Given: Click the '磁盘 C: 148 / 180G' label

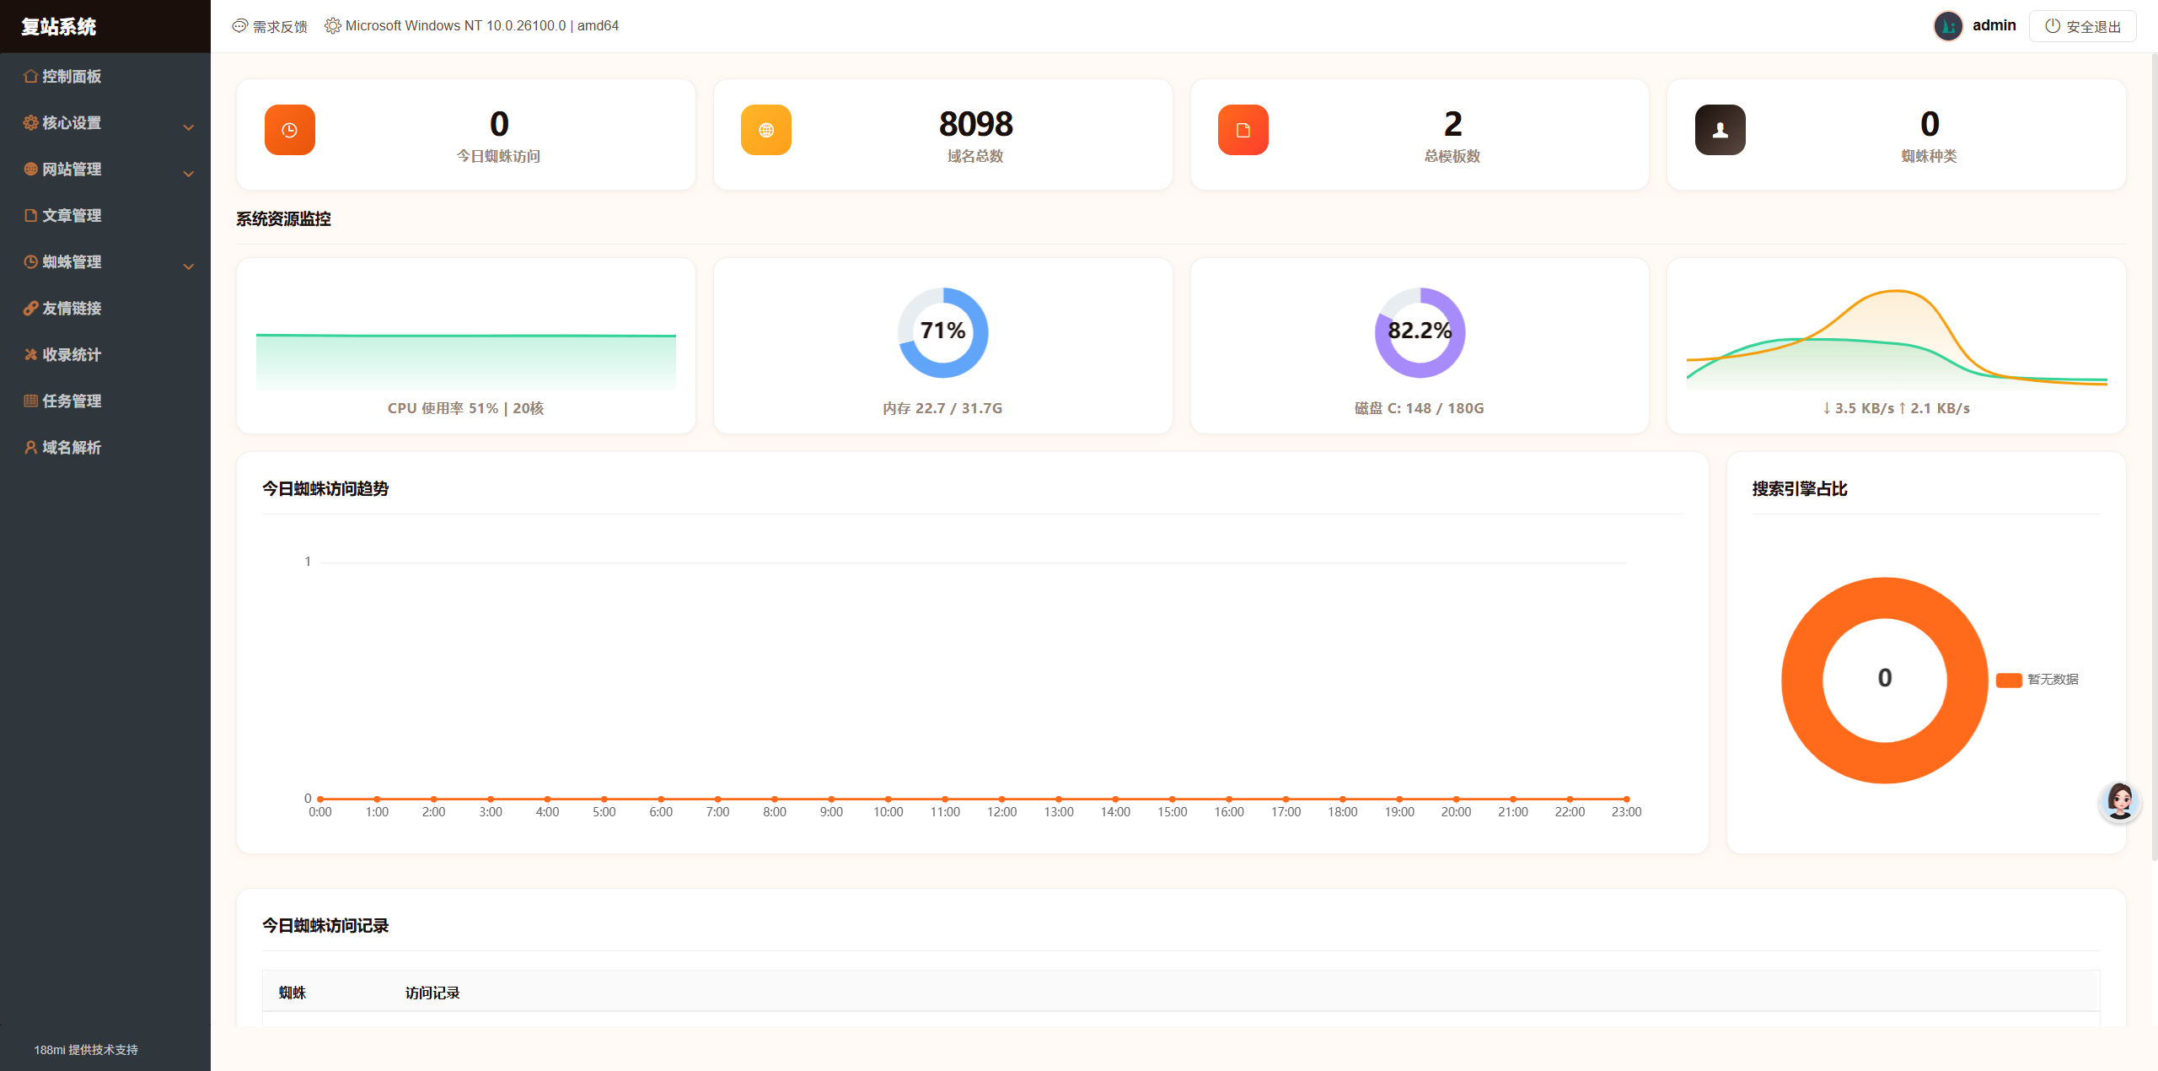Looking at the screenshot, I should 1420,408.
